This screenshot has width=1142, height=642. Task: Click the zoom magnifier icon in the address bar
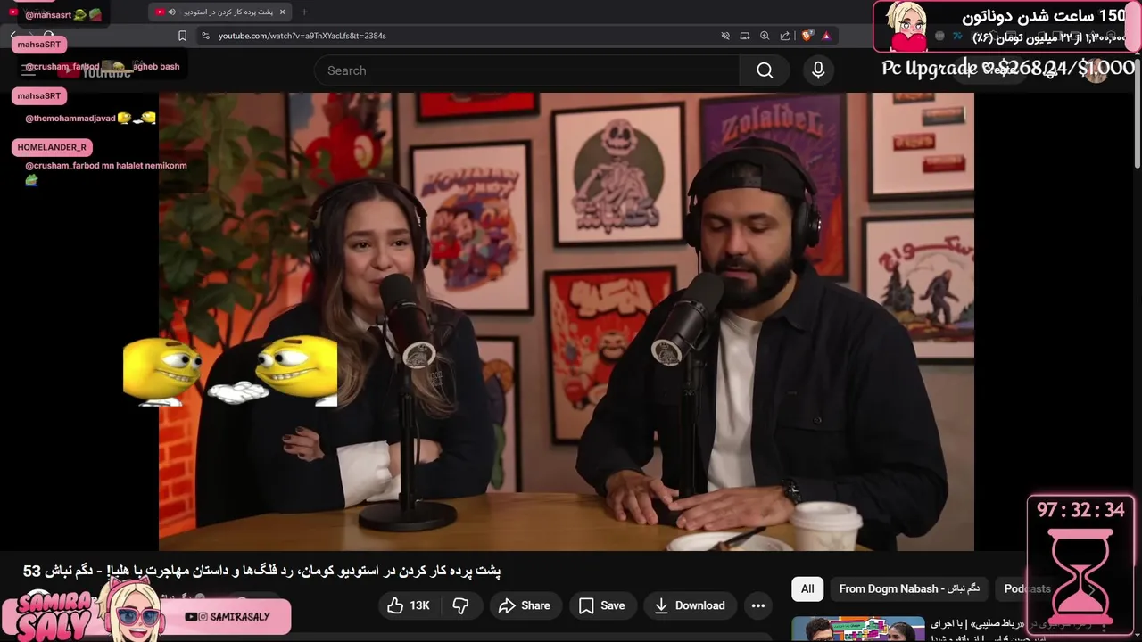pyautogui.click(x=765, y=36)
